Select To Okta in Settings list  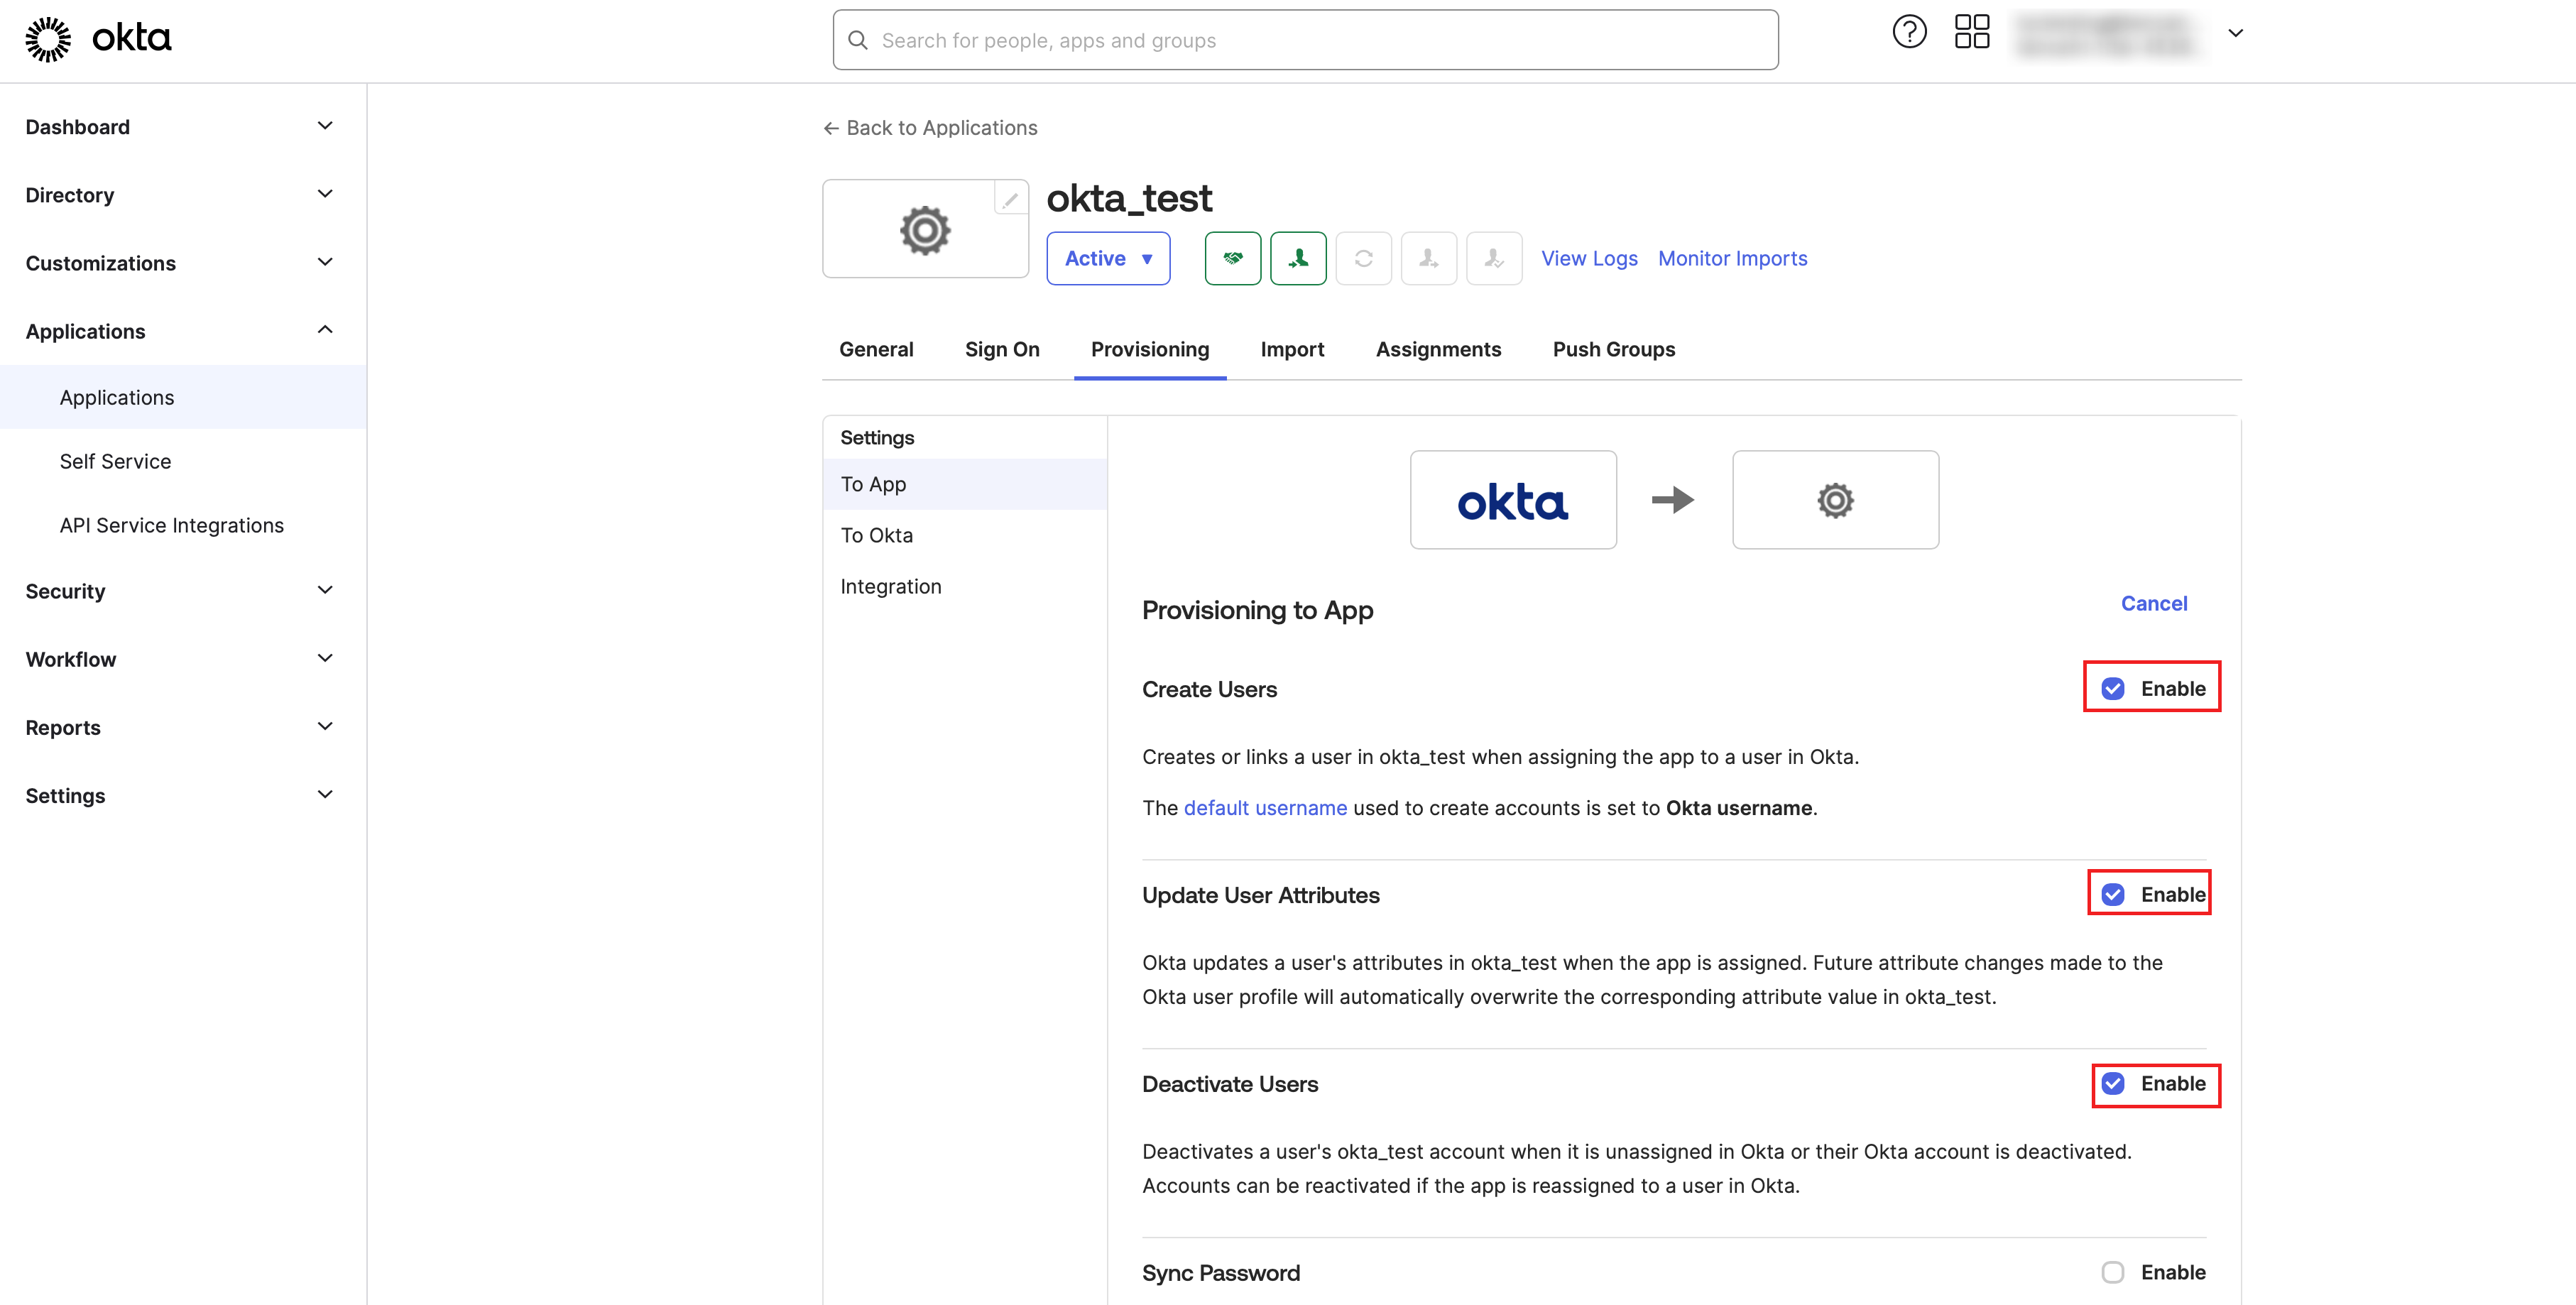[x=877, y=535]
